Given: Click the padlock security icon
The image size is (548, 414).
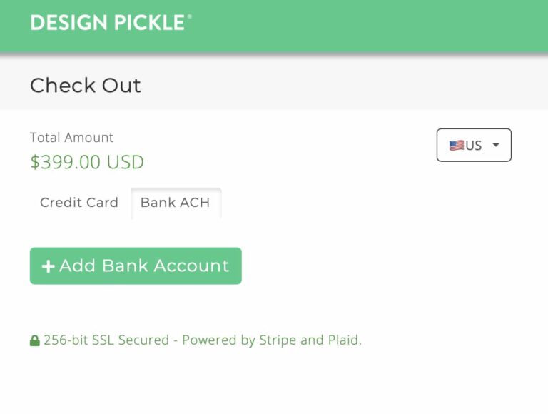Looking at the screenshot, I should [34, 340].
